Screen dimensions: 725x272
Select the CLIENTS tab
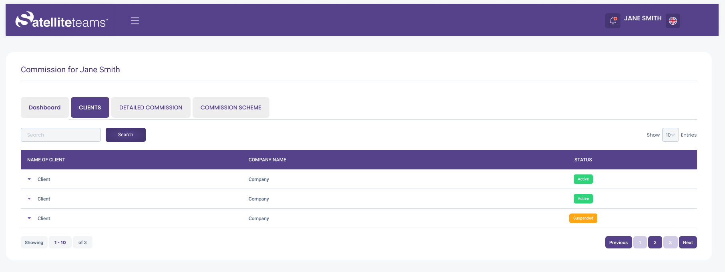(x=90, y=107)
